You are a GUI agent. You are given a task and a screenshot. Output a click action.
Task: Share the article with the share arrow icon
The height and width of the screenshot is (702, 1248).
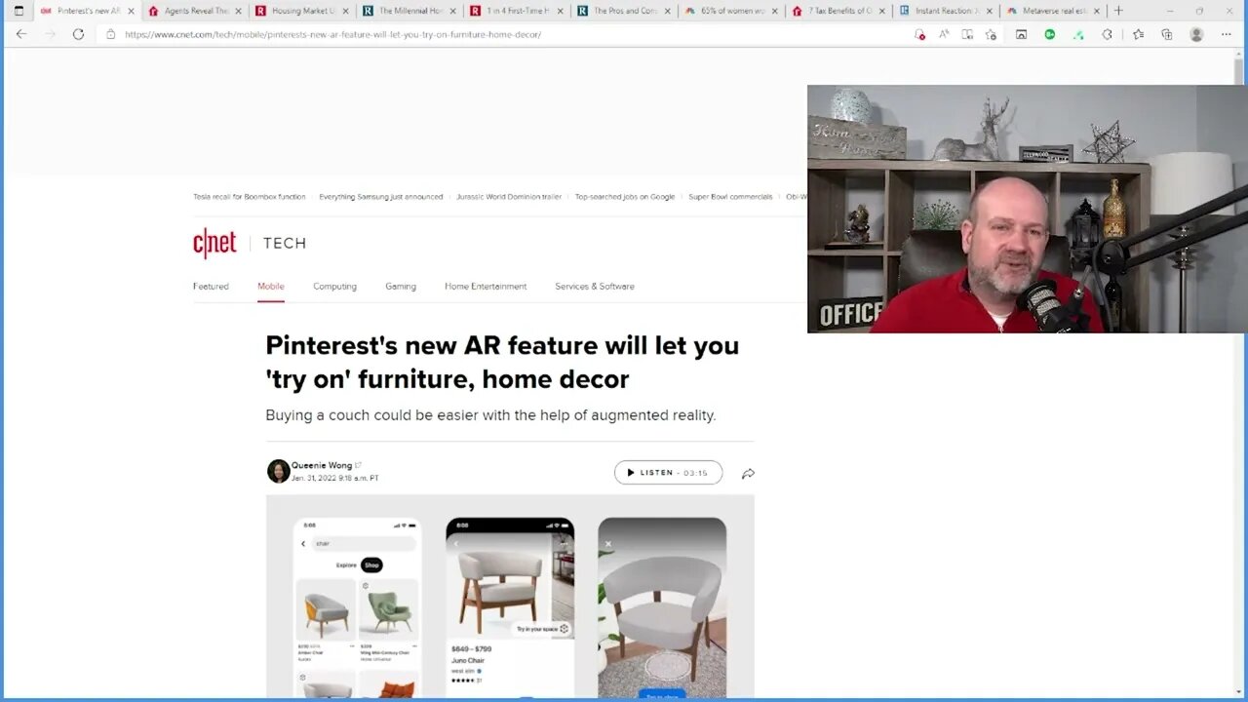pyautogui.click(x=748, y=473)
